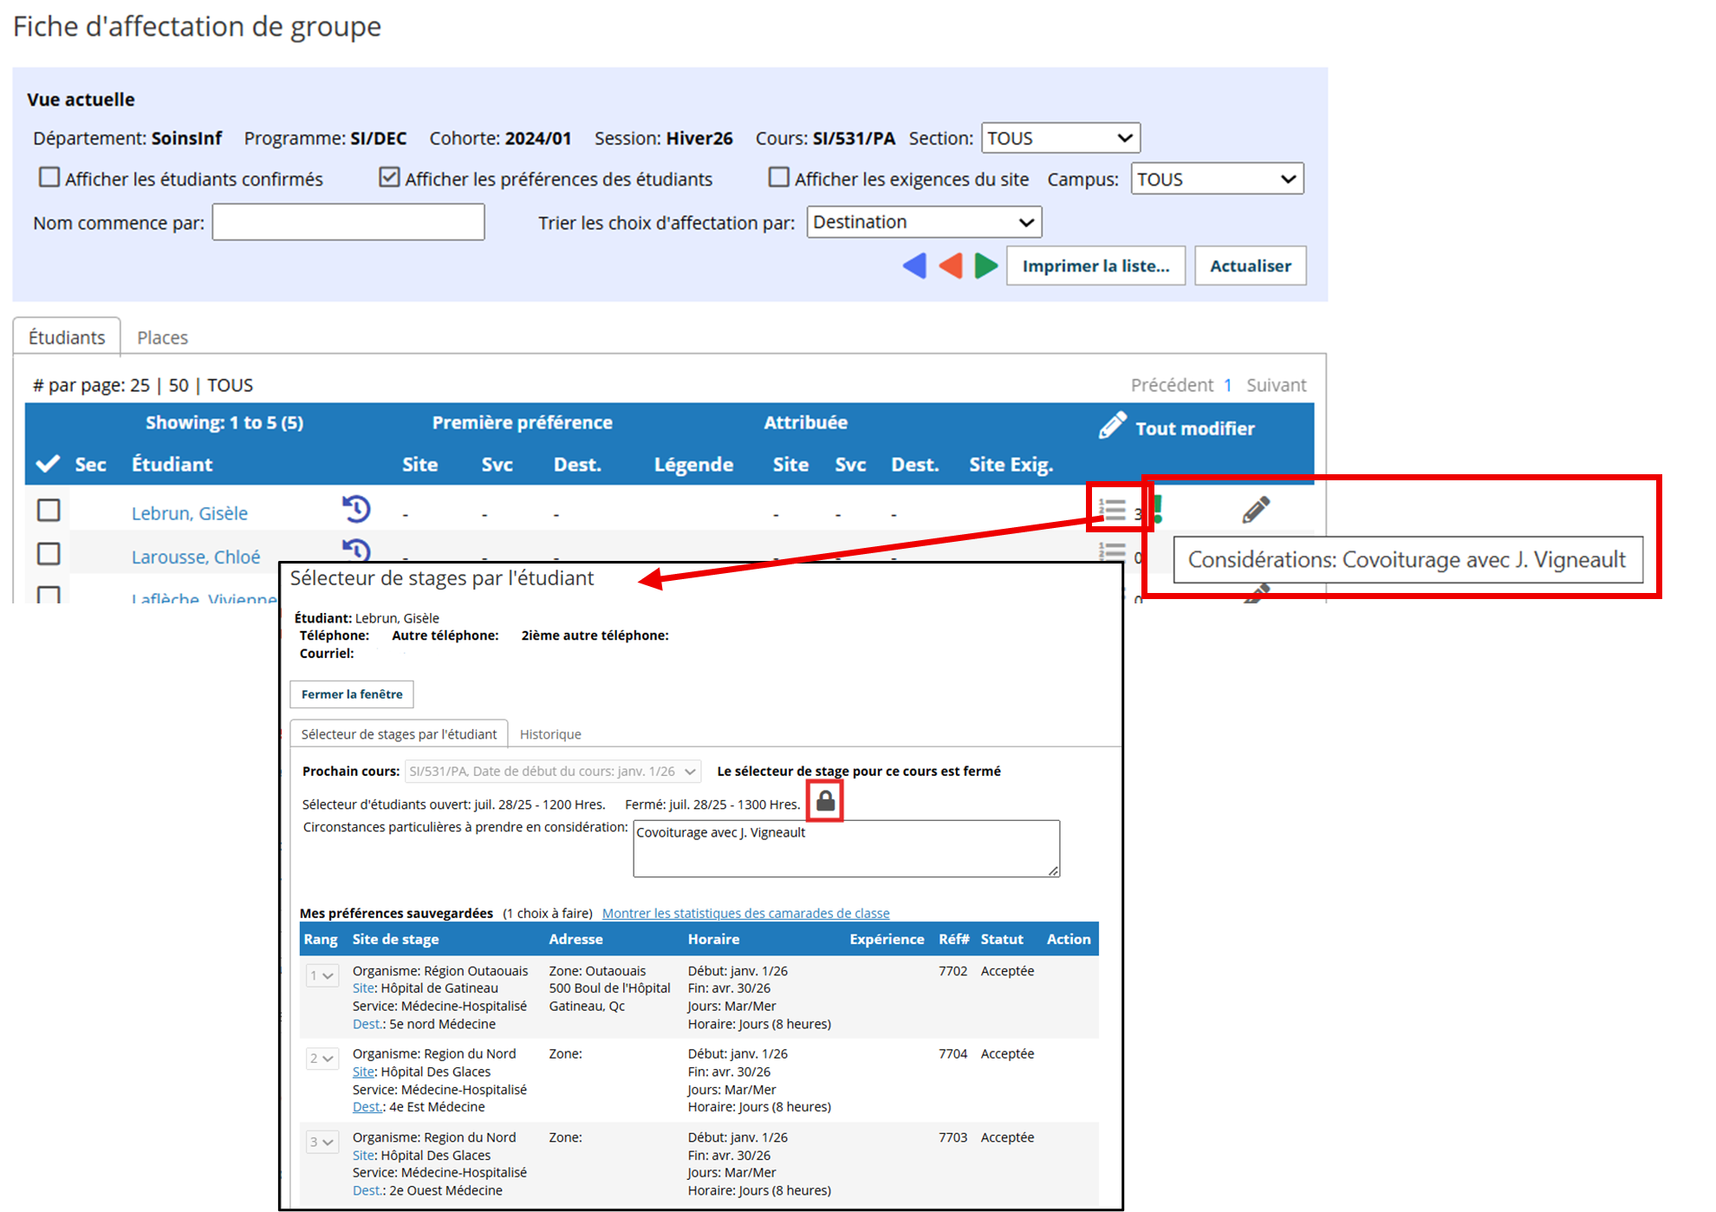Open the Section dropdown
The height and width of the screenshot is (1212, 1716).
[x=1060, y=138]
